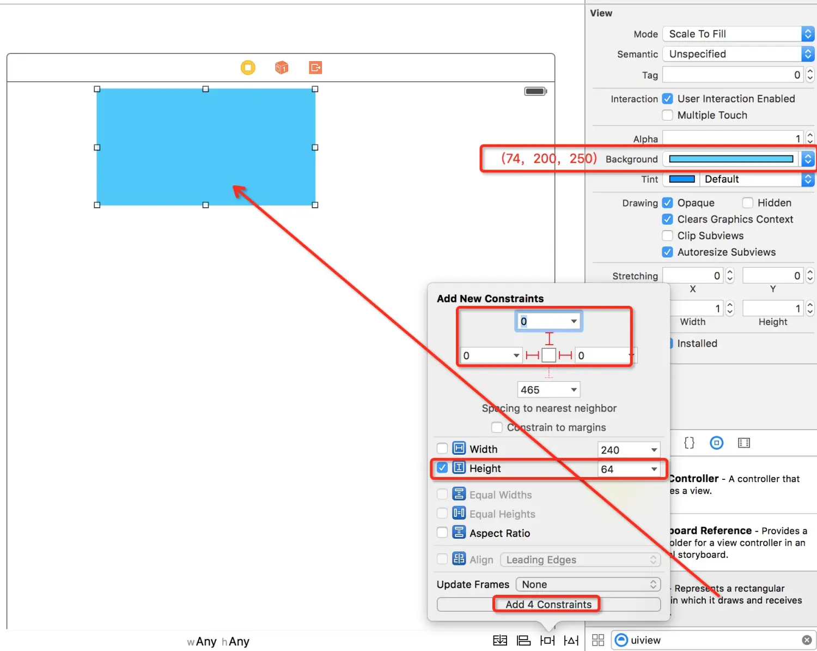
Task: Click the Alpha input field
Action: [x=733, y=138]
